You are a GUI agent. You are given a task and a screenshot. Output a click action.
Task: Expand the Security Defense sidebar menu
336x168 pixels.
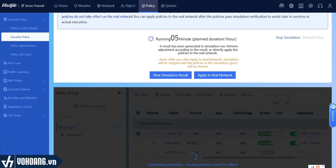25,89
